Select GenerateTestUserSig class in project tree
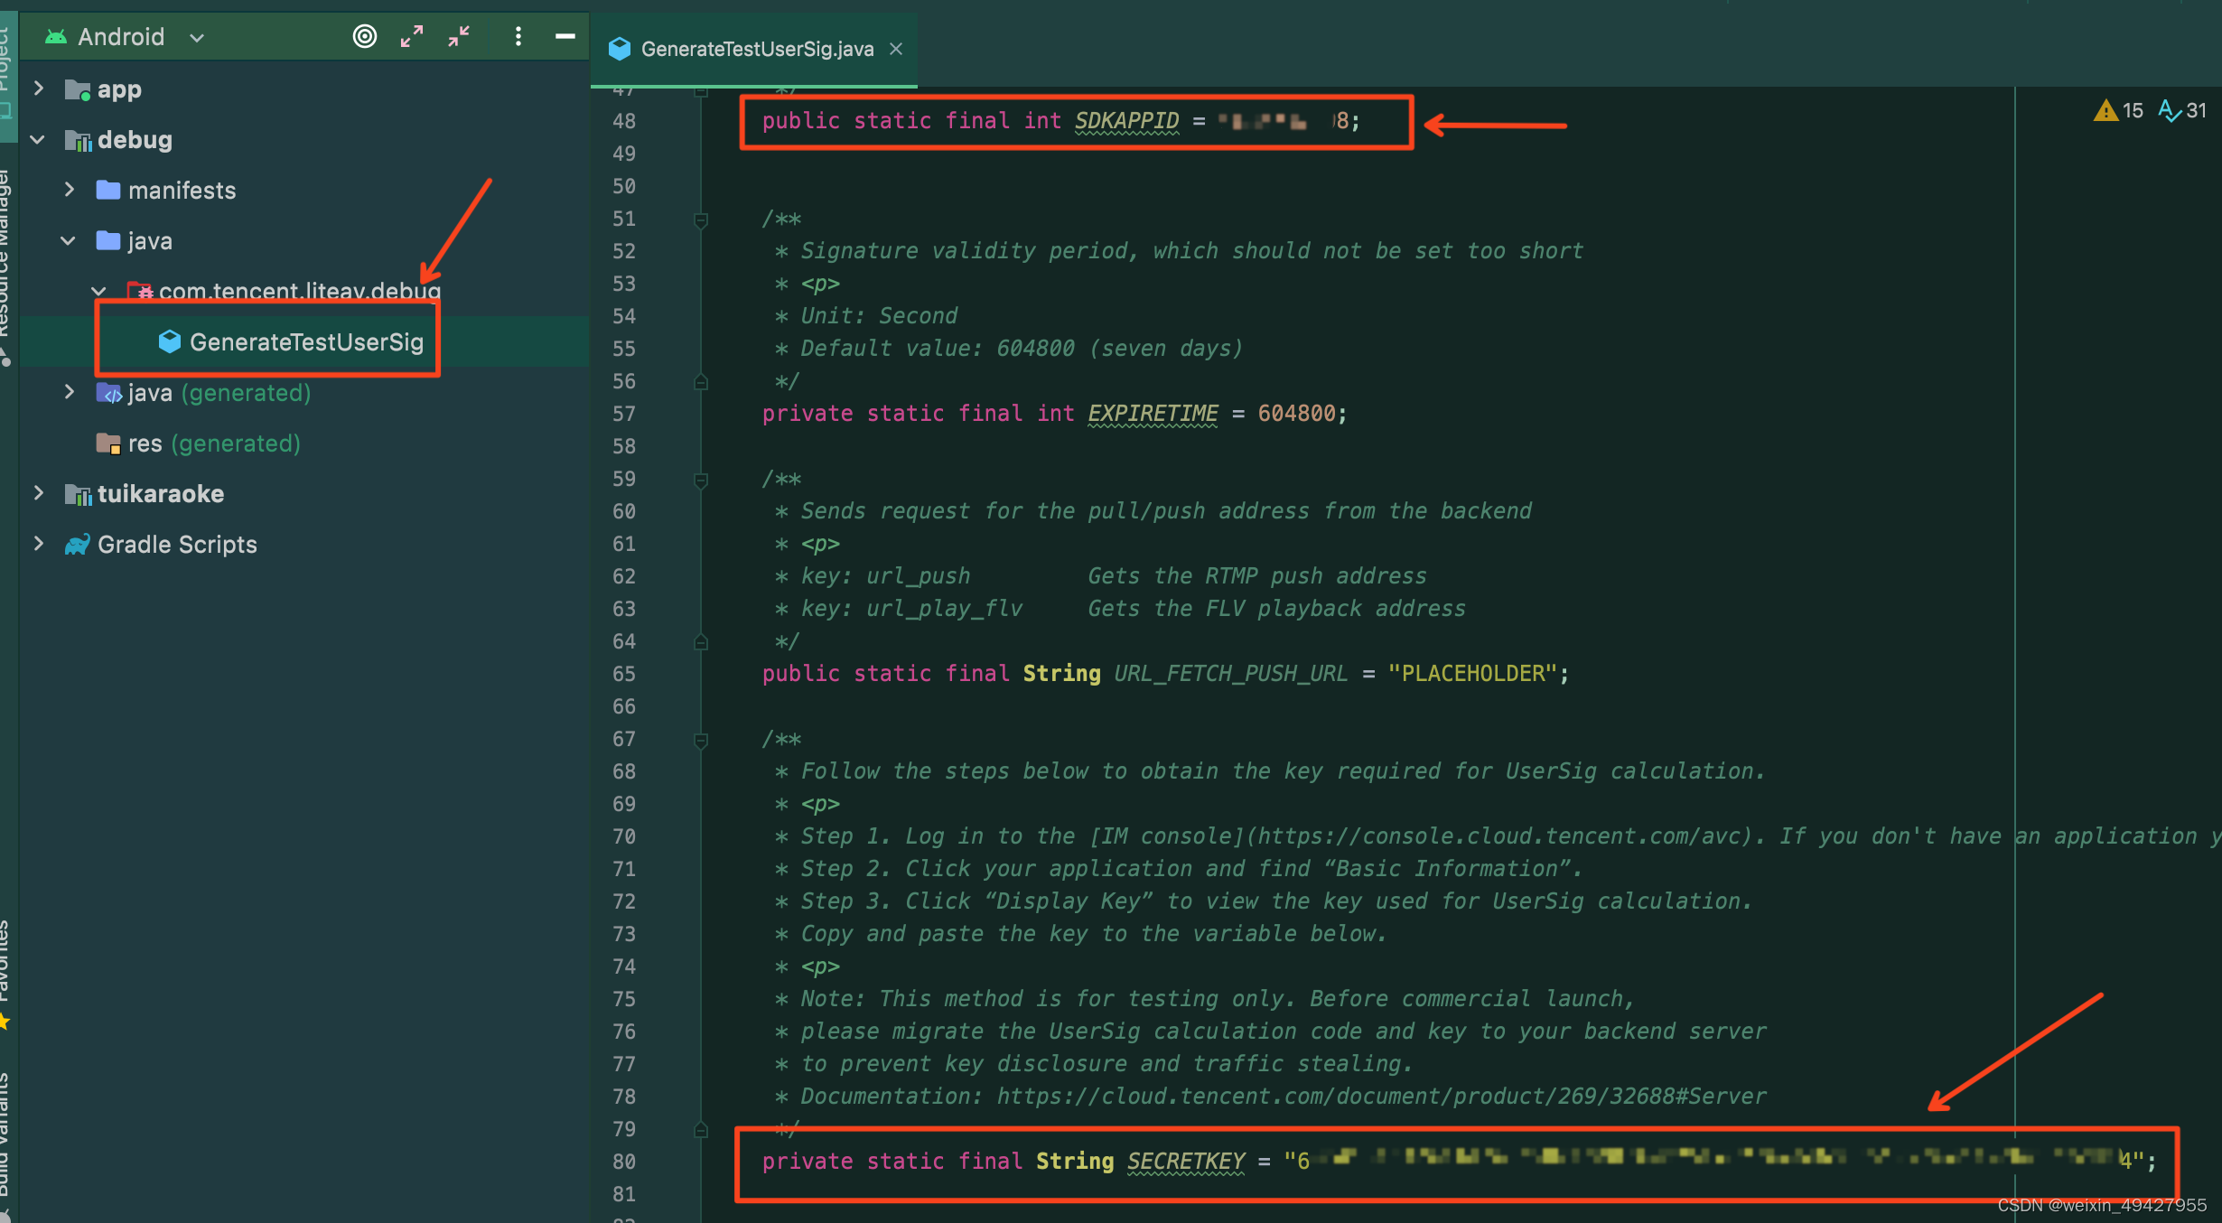This screenshot has width=2222, height=1223. point(305,341)
